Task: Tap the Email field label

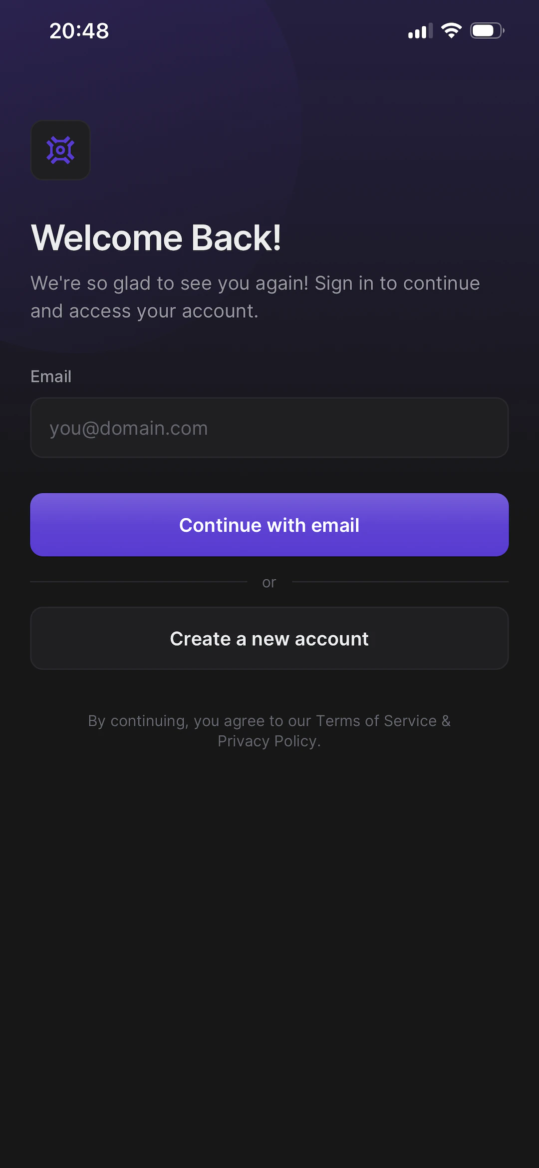Action: (51, 376)
